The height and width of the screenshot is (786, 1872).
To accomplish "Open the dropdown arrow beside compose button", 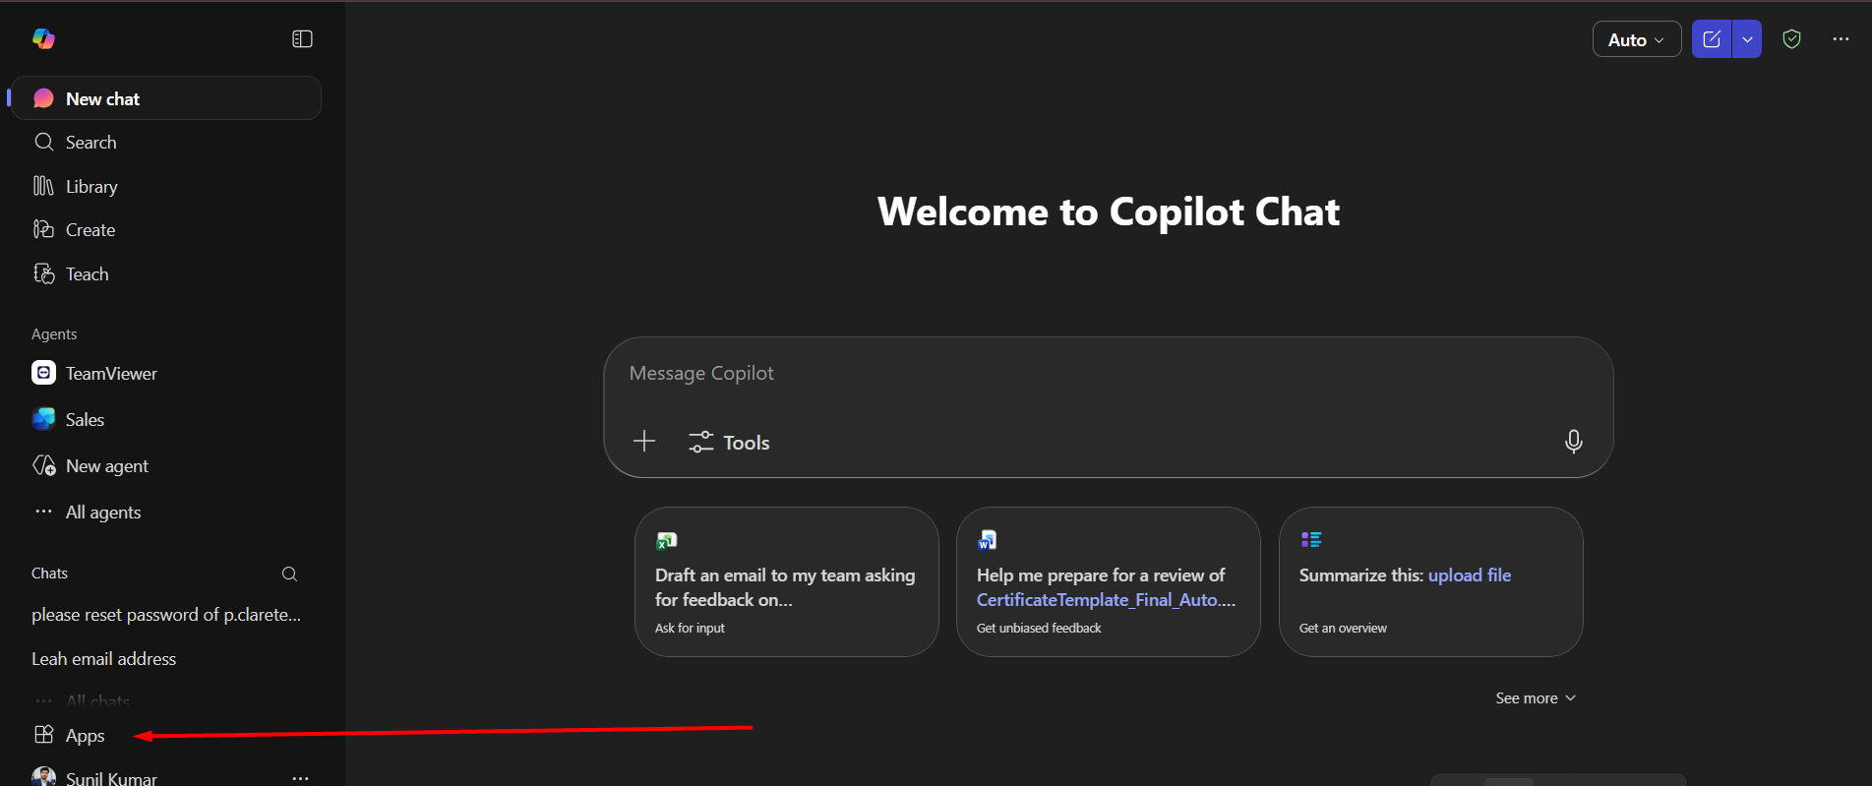I will (x=1747, y=39).
